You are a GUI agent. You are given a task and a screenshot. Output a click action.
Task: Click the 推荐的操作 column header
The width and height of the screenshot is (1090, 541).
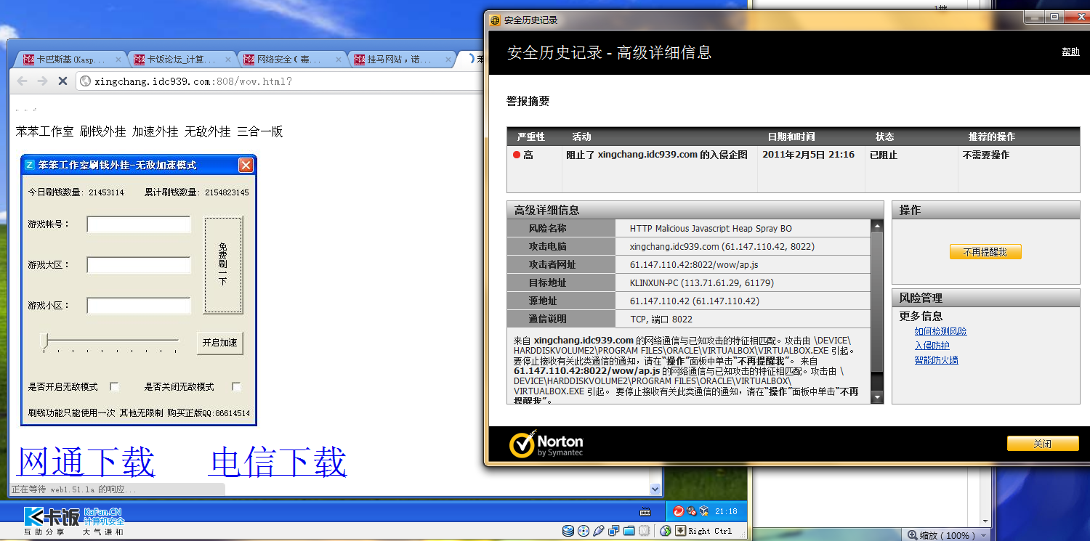click(x=992, y=137)
